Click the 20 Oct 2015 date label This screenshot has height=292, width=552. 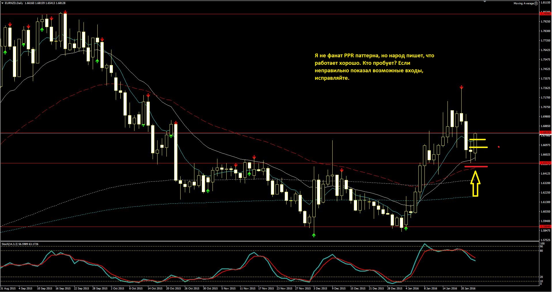tap(174, 289)
